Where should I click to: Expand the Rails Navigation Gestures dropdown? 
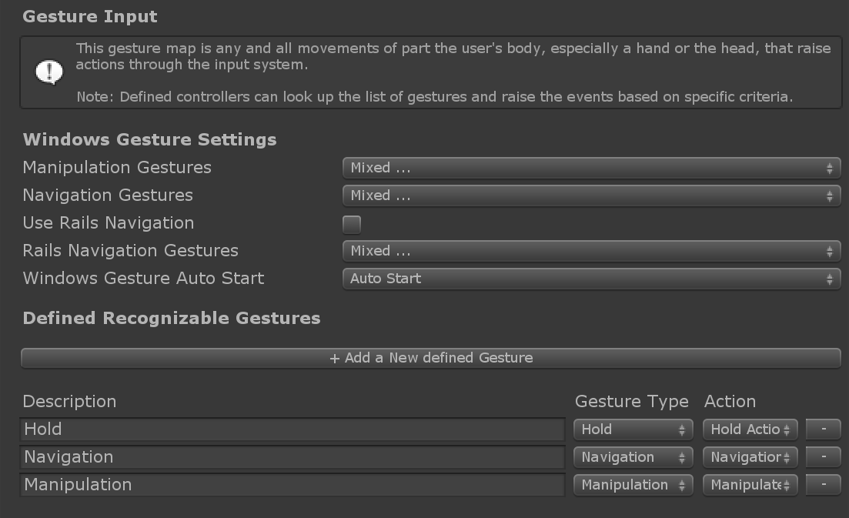(x=590, y=251)
